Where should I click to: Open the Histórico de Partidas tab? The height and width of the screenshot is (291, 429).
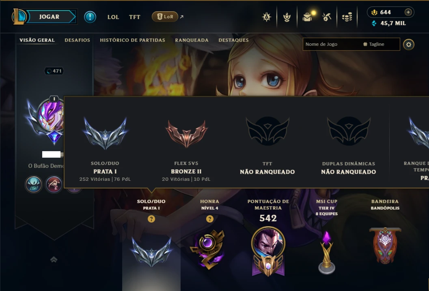tap(132, 40)
